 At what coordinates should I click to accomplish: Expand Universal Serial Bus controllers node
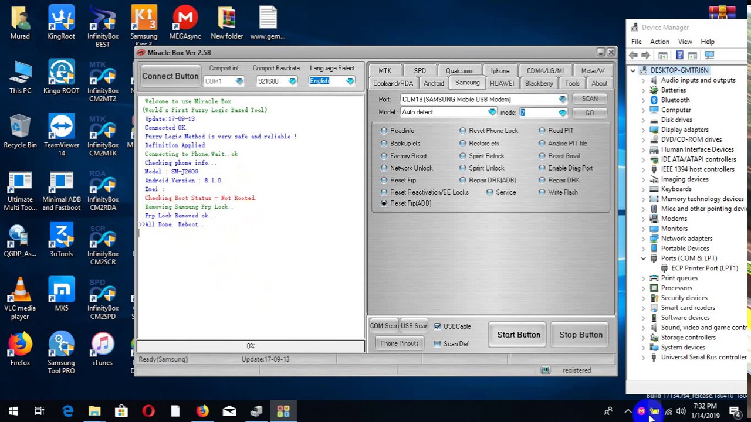point(644,358)
